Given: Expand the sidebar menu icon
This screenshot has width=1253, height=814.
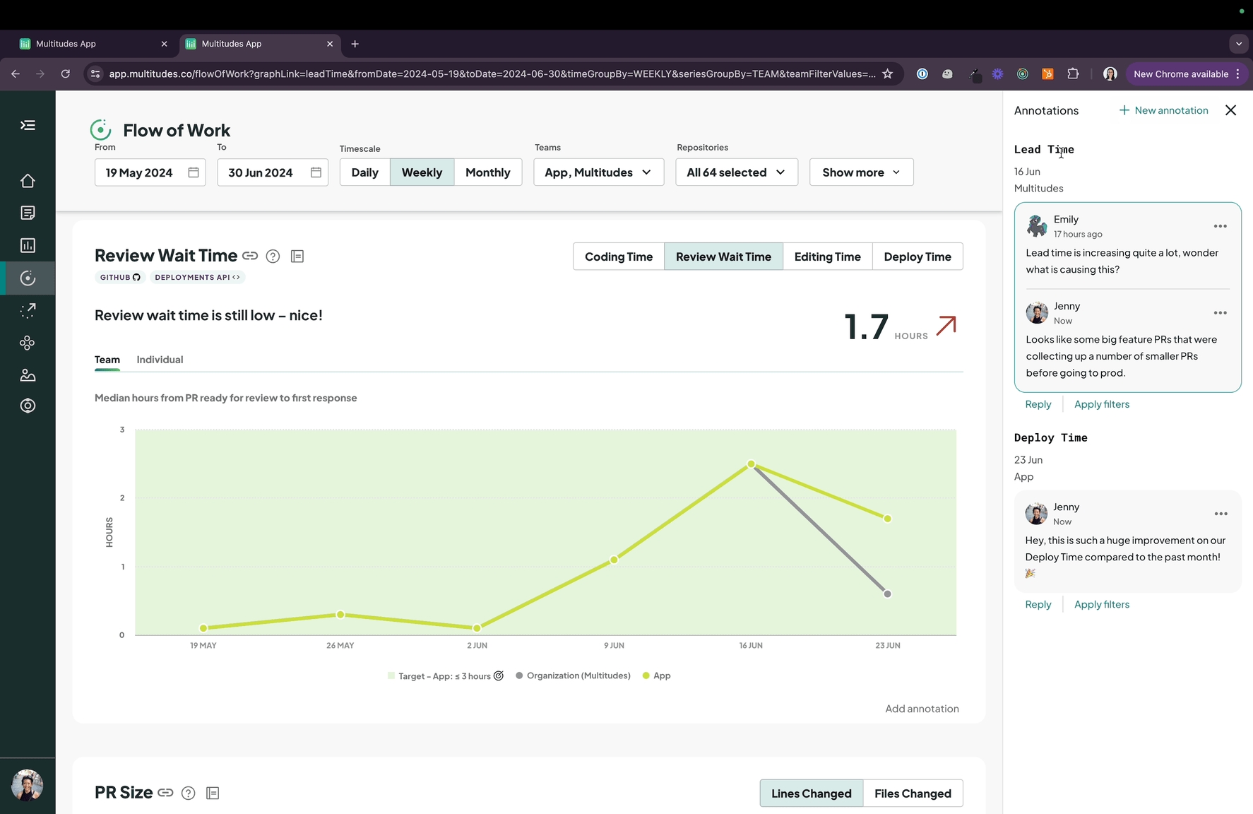Looking at the screenshot, I should point(28,125).
